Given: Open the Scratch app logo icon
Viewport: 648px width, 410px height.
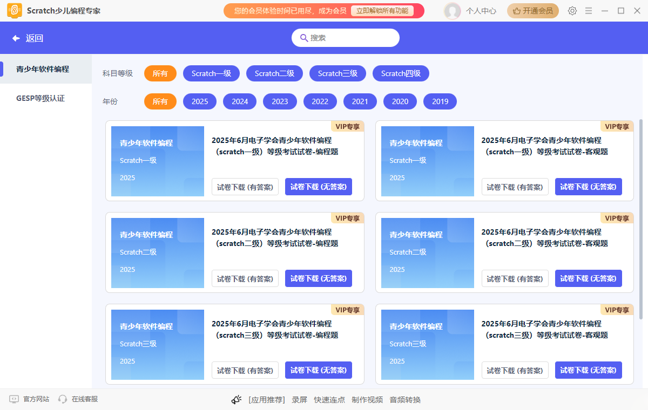Looking at the screenshot, I should tap(15, 10).
